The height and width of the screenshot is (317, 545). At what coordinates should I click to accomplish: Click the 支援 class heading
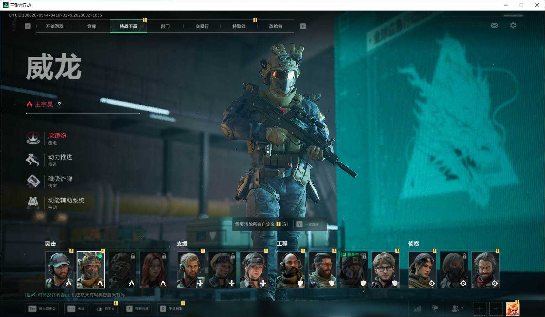[182, 244]
